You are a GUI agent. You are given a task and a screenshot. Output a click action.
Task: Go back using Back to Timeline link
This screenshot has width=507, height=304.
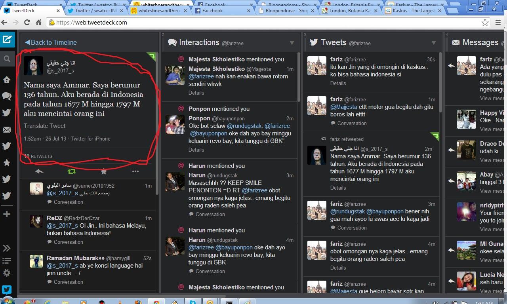(x=51, y=42)
